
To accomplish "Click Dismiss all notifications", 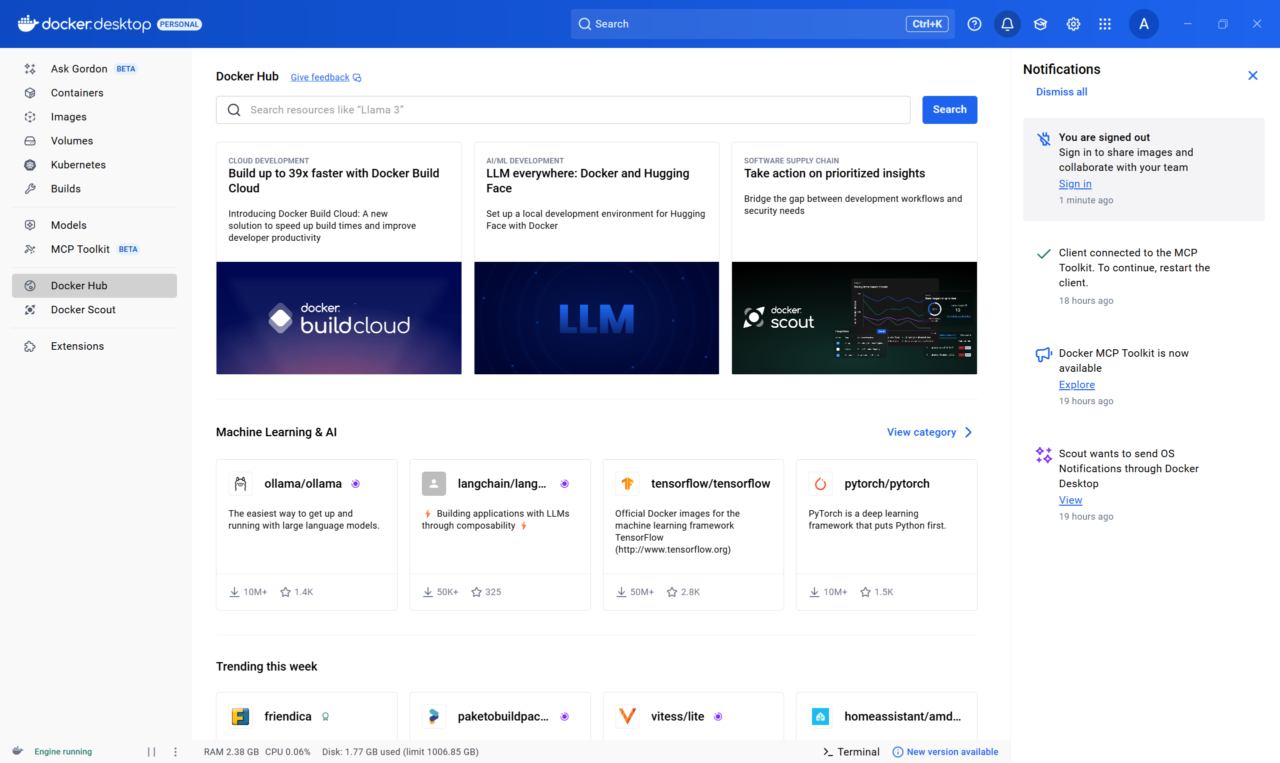I will click(1061, 91).
